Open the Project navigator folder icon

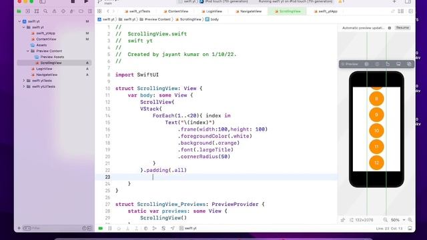[19, 11]
